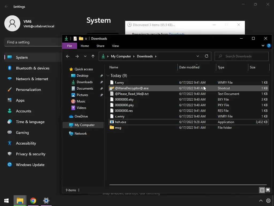
Task: Expand the ribbon with the chevron
Action: 263,46
